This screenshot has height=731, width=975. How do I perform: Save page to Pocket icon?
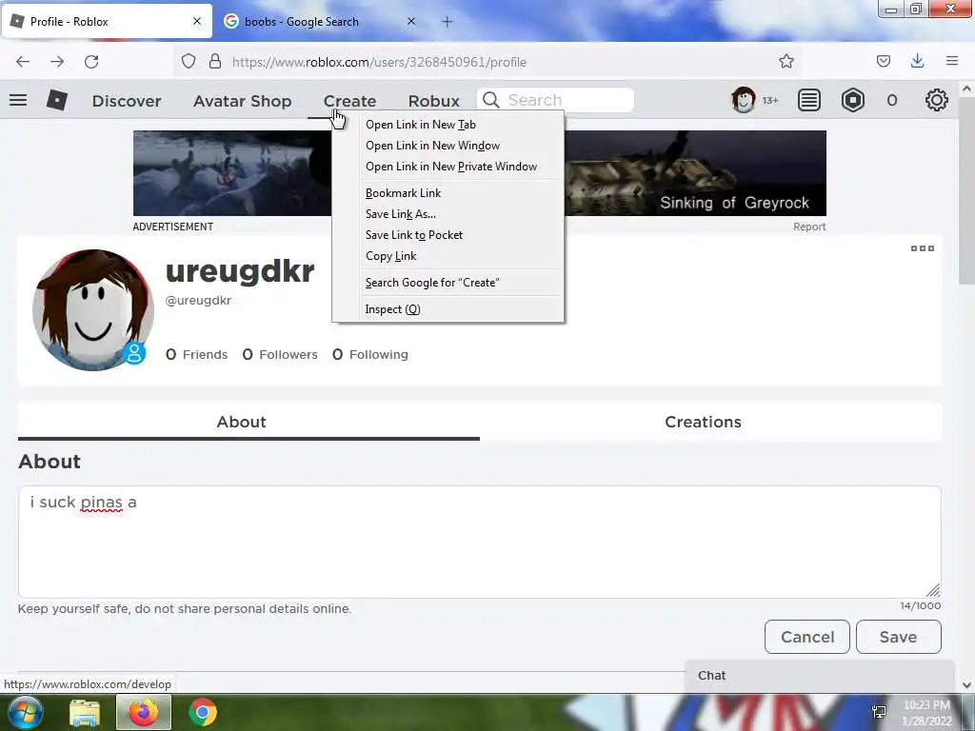(884, 61)
